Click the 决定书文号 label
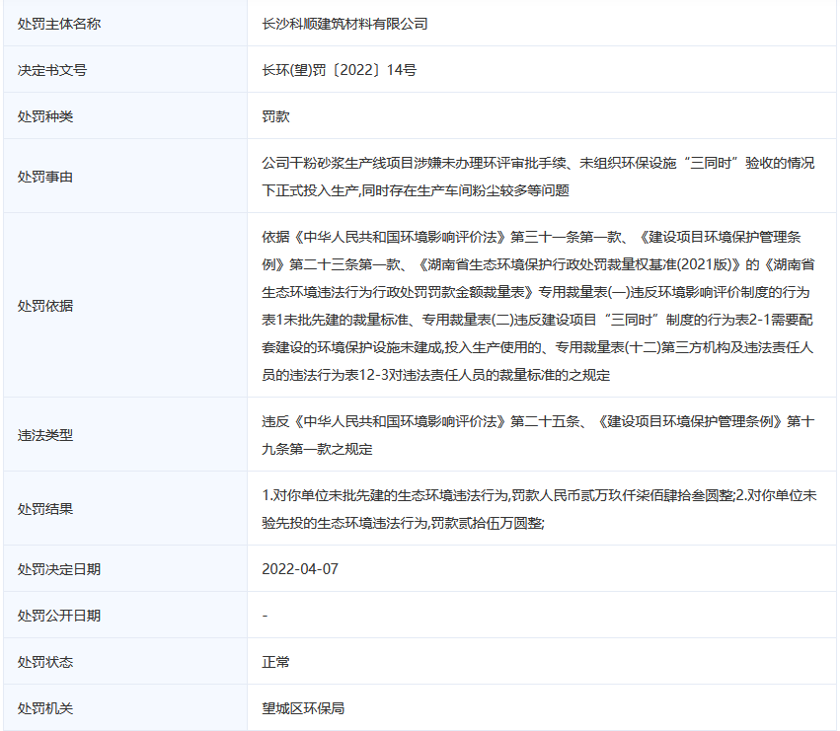The height and width of the screenshot is (731, 840). [52, 70]
